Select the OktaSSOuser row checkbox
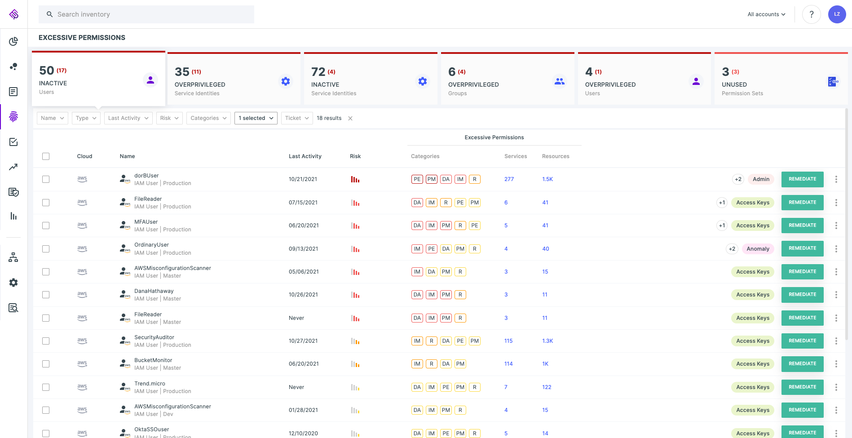 (x=46, y=434)
